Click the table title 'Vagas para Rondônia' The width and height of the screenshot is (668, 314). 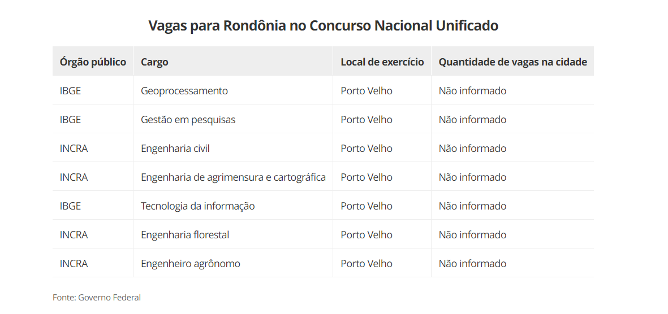pyautogui.click(x=323, y=26)
